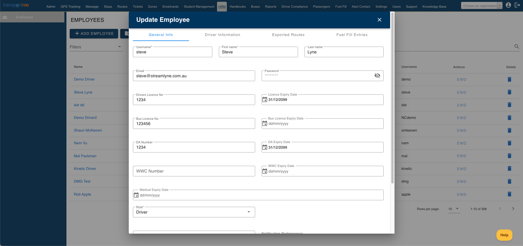
Task: Open the Smartcards menu
Action: [x=170, y=6]
